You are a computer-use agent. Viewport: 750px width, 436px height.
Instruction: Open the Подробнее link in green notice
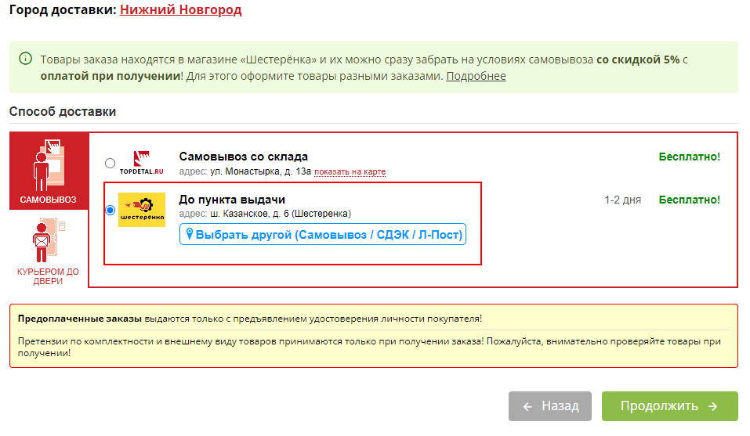(476, 76)
